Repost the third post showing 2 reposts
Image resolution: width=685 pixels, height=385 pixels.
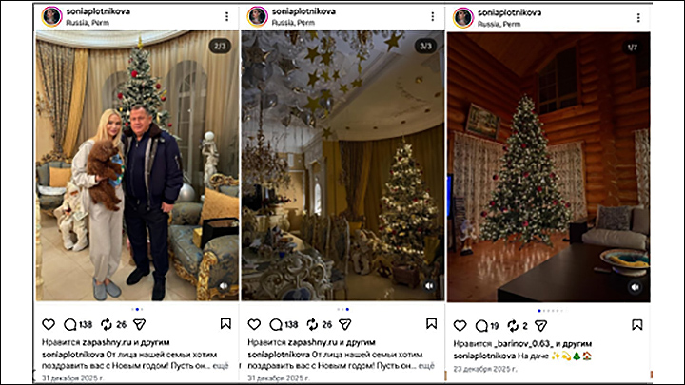click(x=513, y=326)
